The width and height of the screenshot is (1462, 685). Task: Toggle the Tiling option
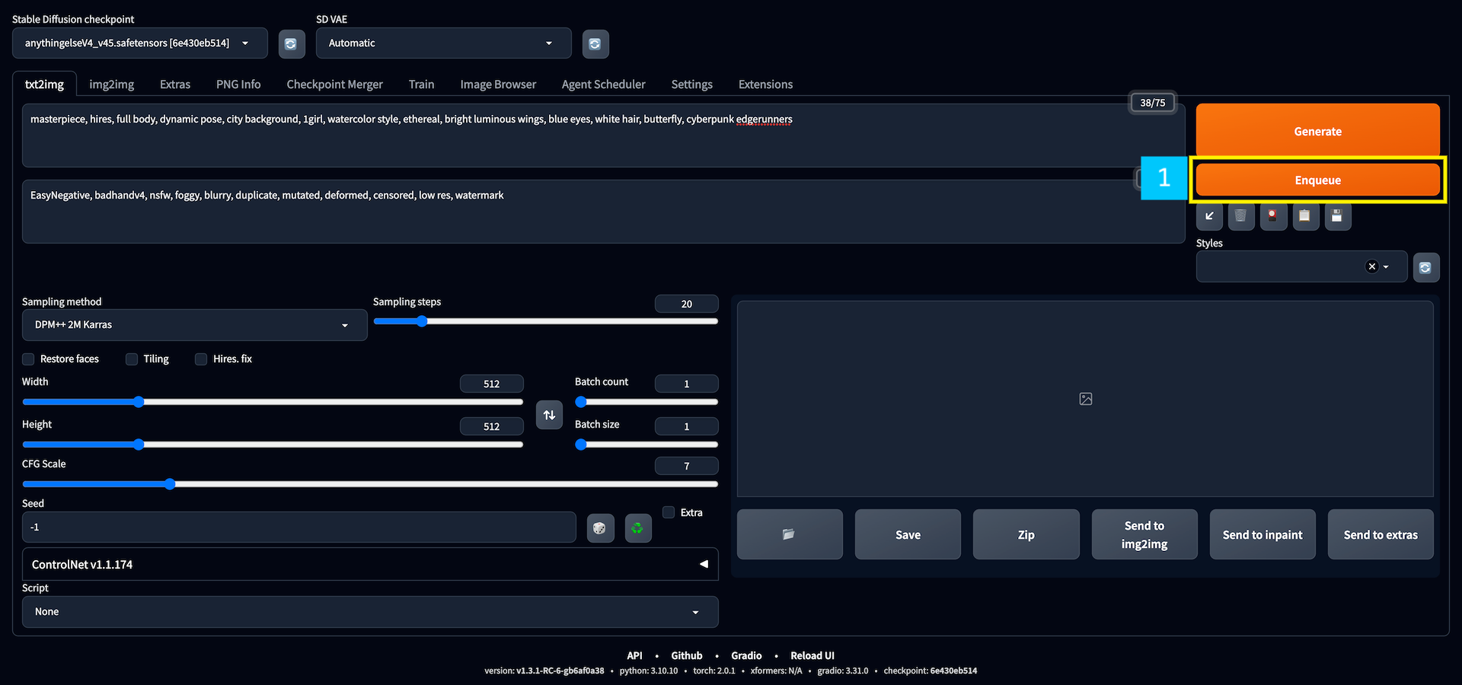tap(131, 358)
